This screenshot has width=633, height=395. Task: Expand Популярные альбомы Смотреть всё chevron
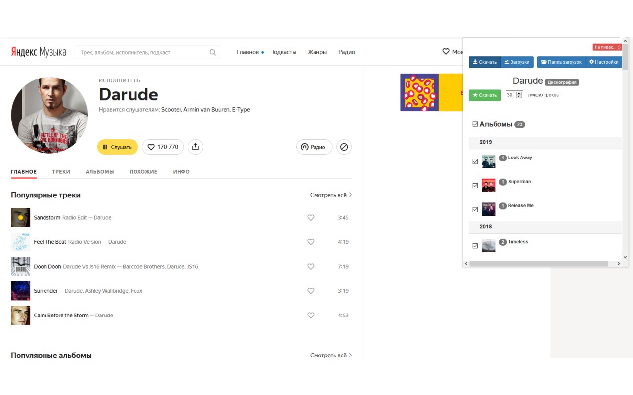(x=351, y=355)
